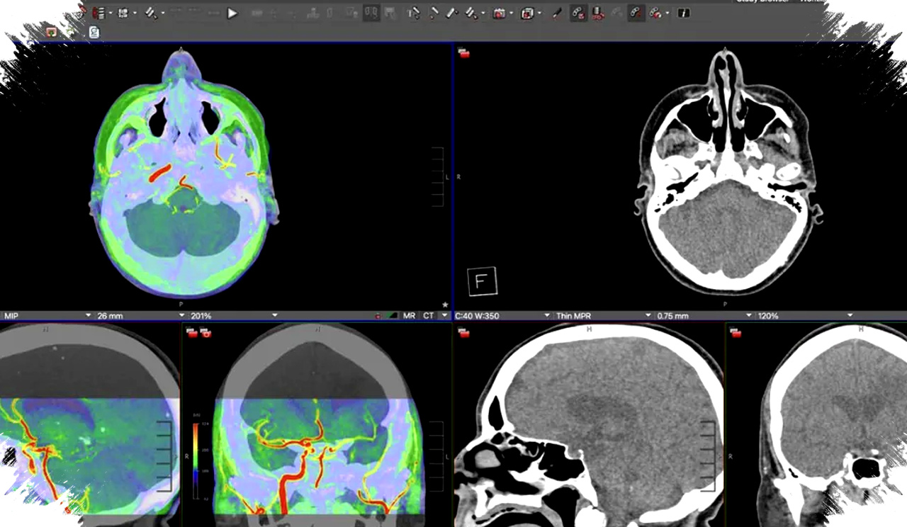
Task: Expand the dropdown arrow next to CT
Action: [x=444, y=315]
